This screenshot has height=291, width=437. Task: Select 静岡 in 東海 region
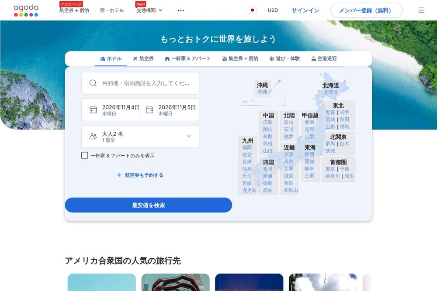pyautogui.click(x=309, y=154)
